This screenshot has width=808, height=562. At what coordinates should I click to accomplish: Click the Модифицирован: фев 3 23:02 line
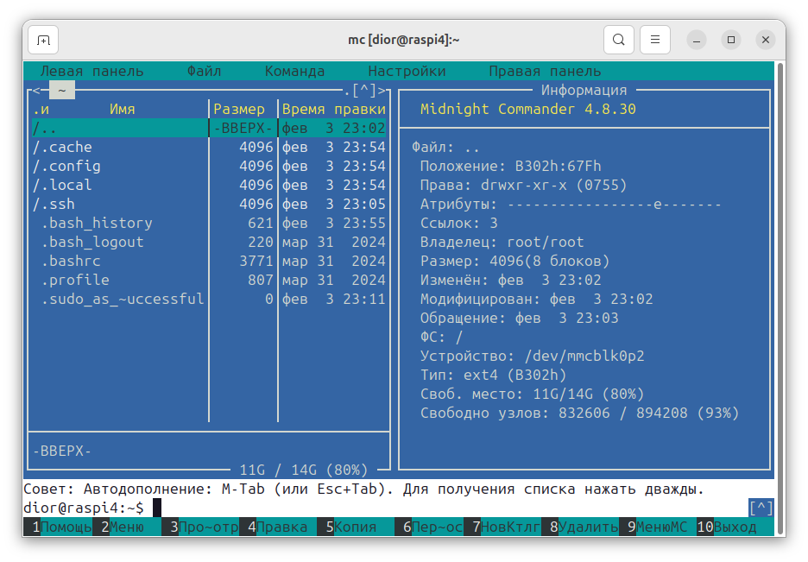coord(536,300)
